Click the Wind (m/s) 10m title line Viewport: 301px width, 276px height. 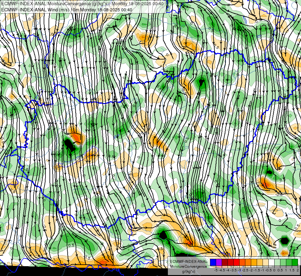[67, 10]
